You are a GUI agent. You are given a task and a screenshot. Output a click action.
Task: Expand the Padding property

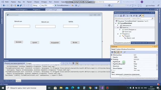coord(112,59)
